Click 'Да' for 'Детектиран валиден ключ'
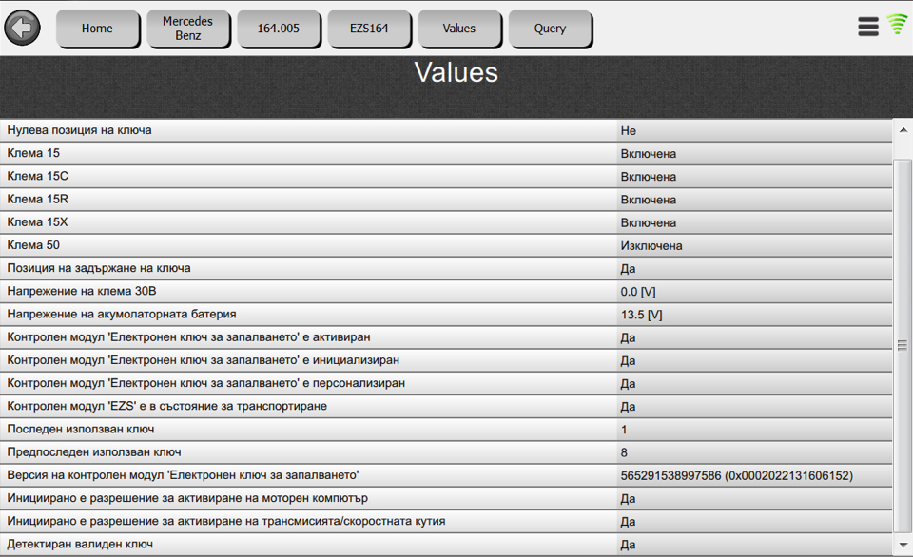Screen dimensions: 913x557 628,545
